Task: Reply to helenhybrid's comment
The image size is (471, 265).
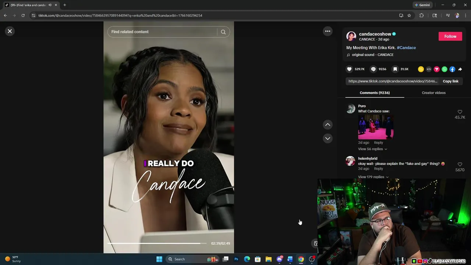Action: pyautogui.click(x=378, y=169)
